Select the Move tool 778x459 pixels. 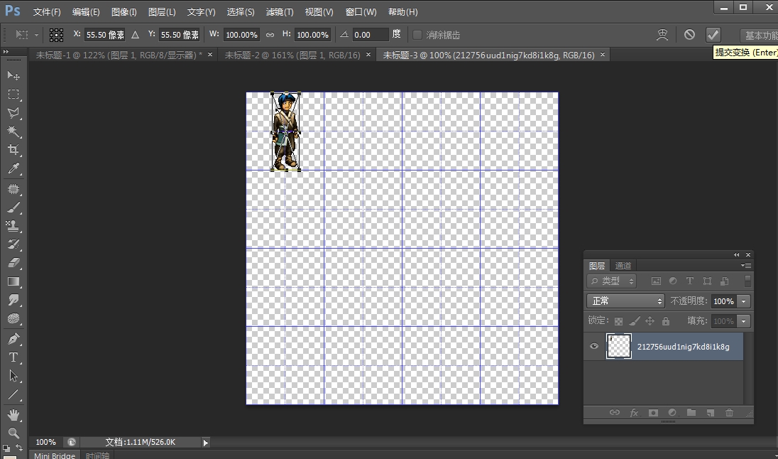(13, 75)
